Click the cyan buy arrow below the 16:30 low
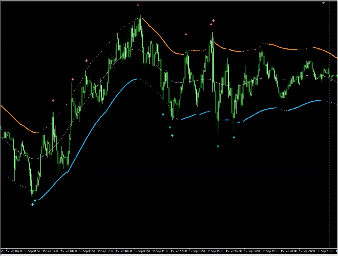Image resolution: width=338 pixels, height=256 pixels. 234,138
